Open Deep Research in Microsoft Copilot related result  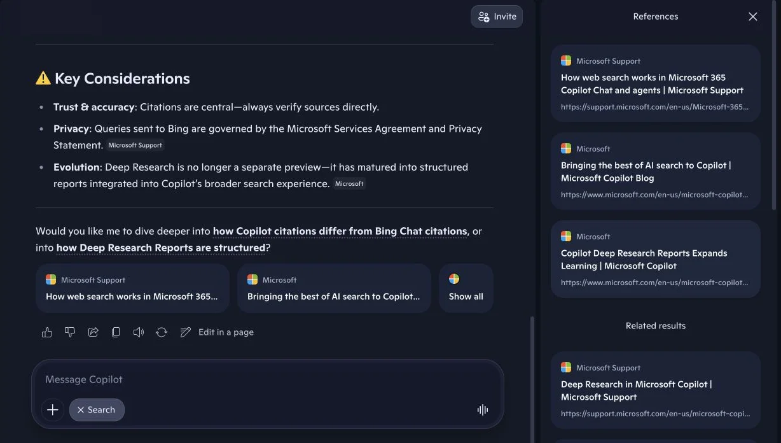coord(656,390)
